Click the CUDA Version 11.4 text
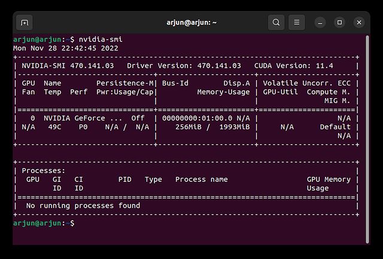The height and width of the screenshot is (259, 383). pyautogui.click(x=294, y=66)
